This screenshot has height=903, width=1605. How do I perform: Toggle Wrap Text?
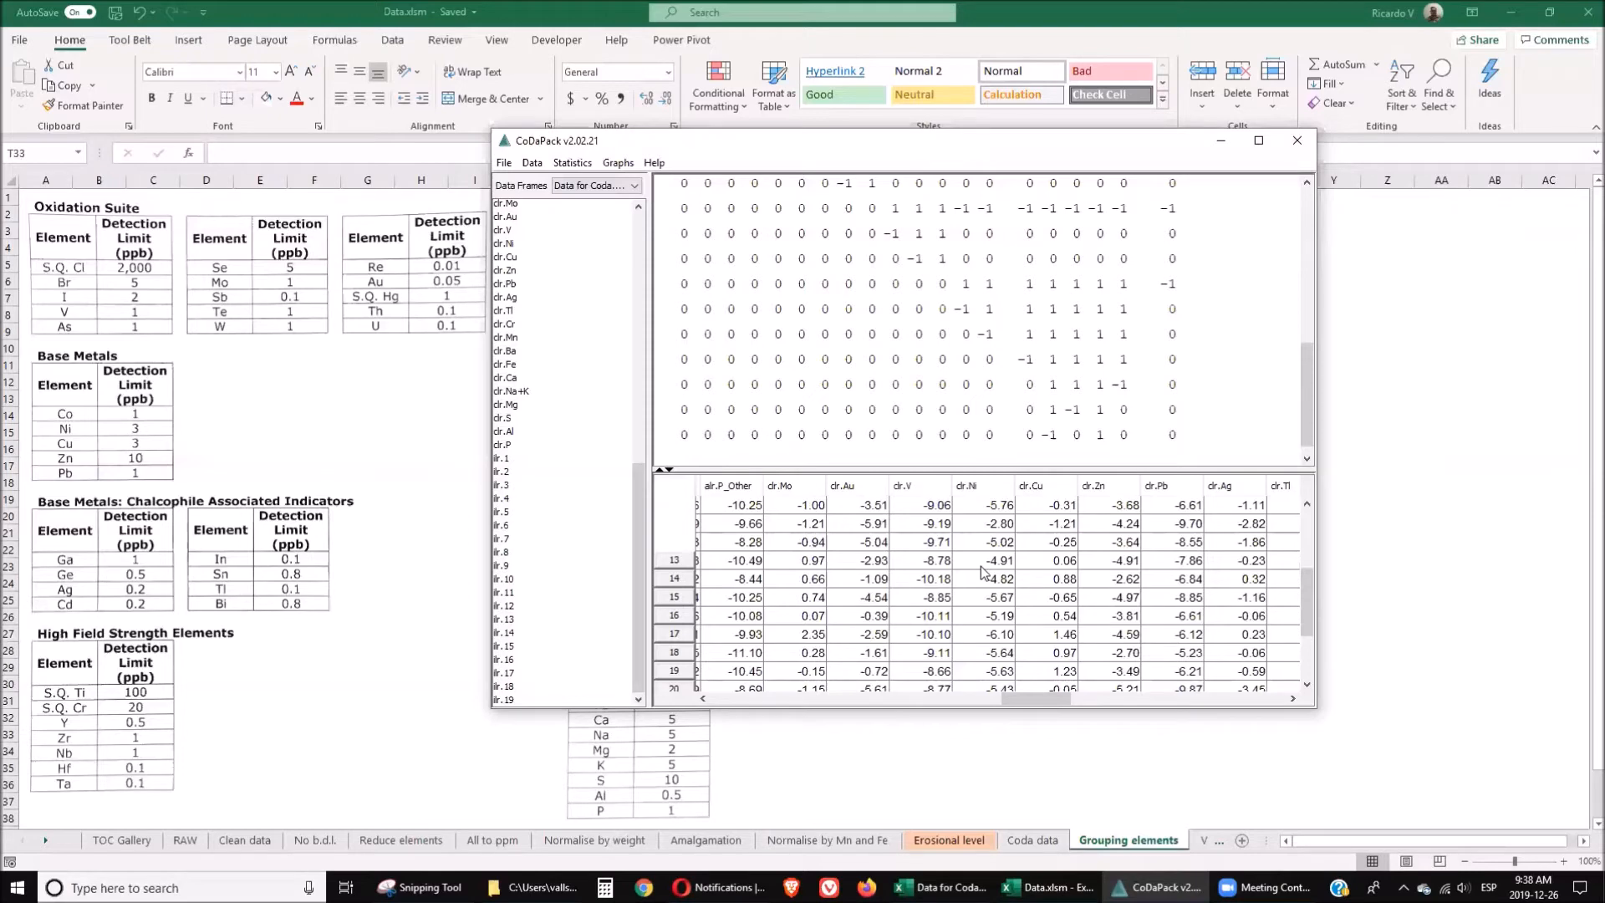(x=472, y=72)
